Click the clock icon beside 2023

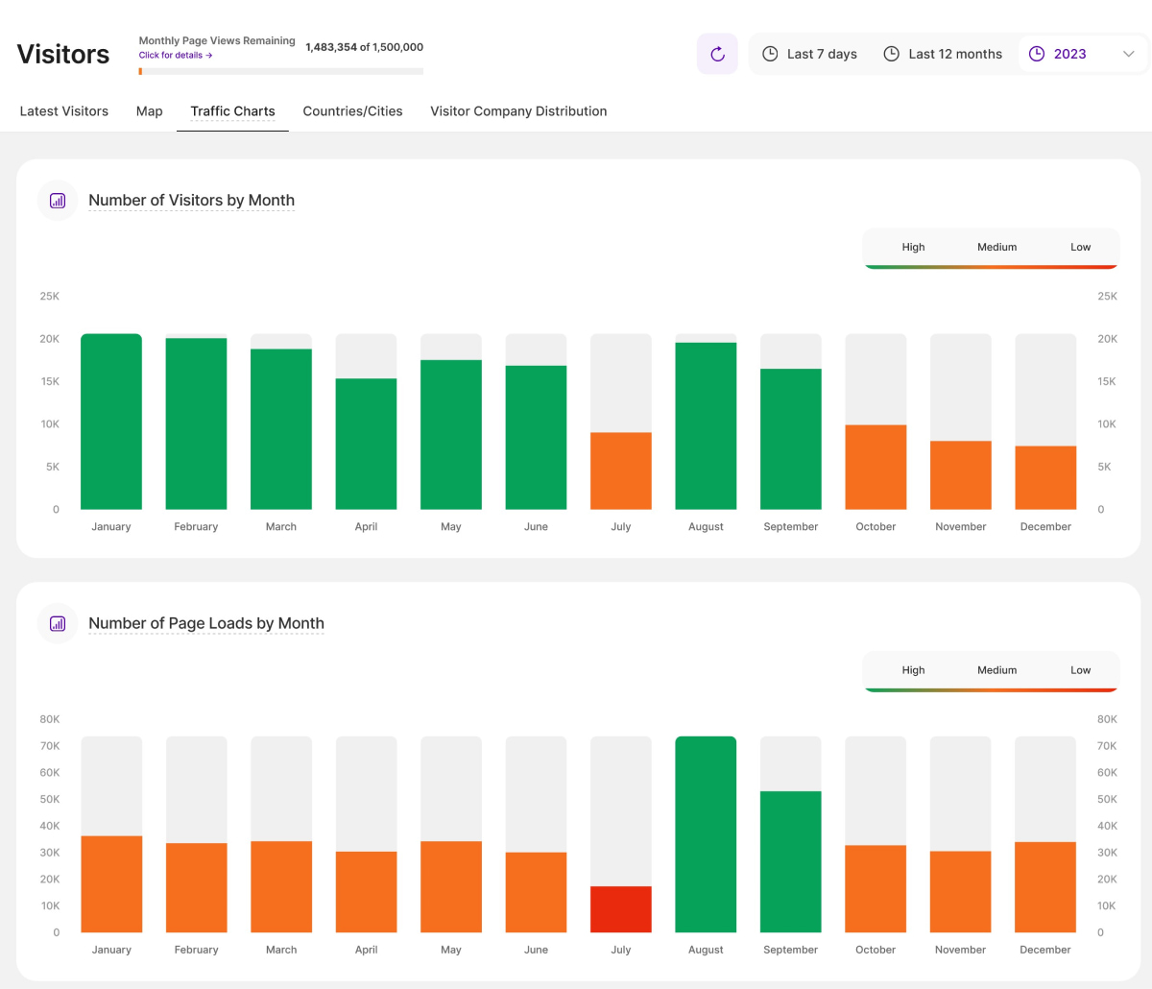[1037, 54]
